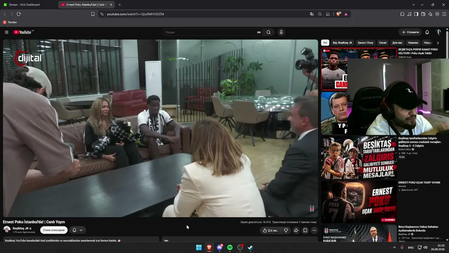Go back using the browser back arrow

[x=5, y=14]
